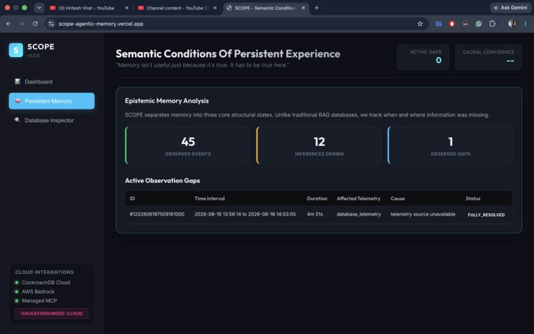This screenshot has height=334, width=534.
Task: Click telemetry source unavailable cause cell
Action: click(423, 214)
